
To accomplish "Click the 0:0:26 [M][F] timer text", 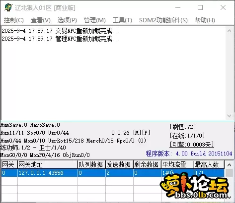I will pos(131,133).
